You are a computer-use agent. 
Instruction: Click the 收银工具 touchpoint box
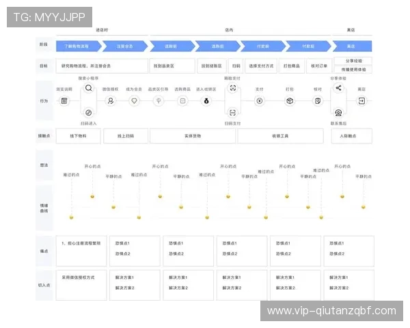280,136
